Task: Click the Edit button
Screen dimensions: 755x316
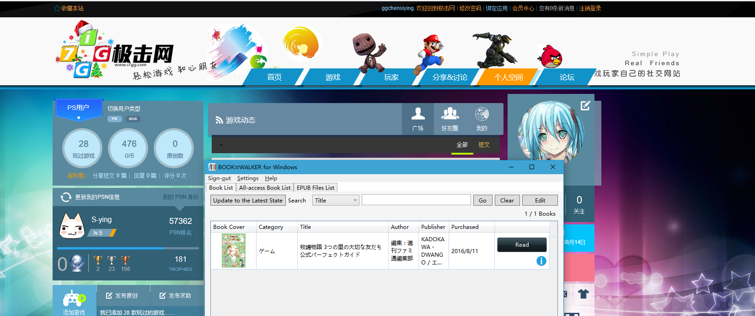Action: [x=540, y=200]
